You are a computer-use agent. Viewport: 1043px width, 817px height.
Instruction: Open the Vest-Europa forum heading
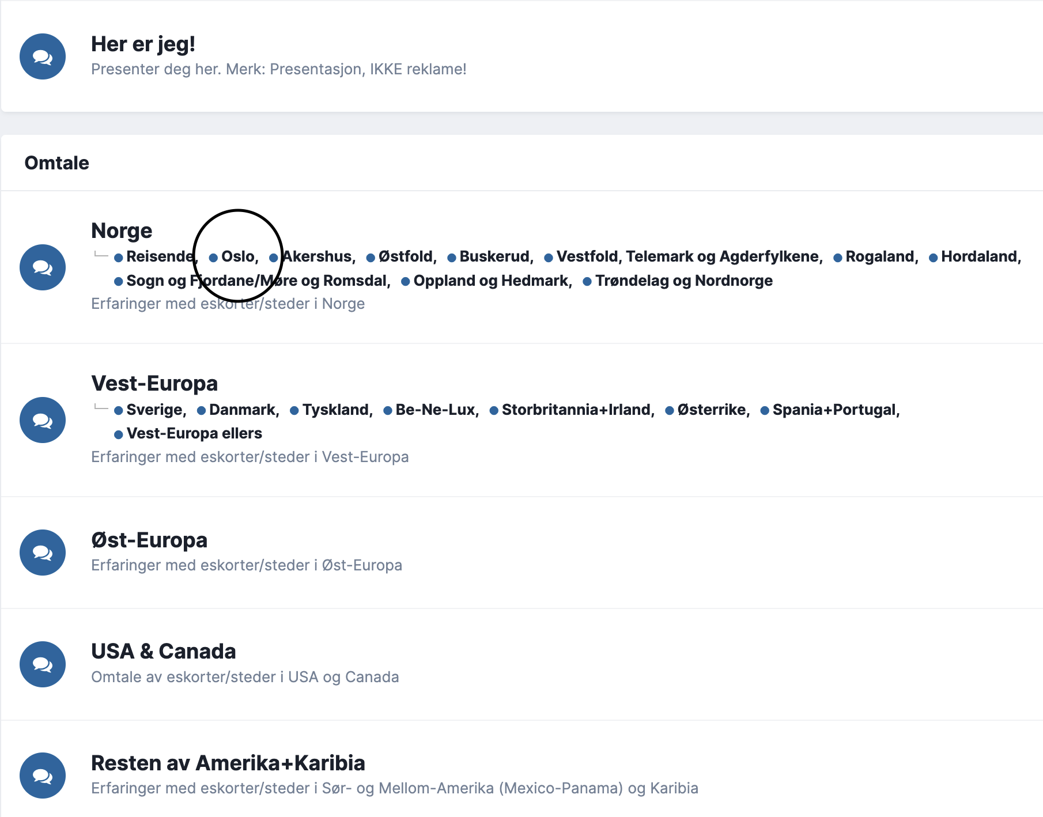(x=154, y=384)
